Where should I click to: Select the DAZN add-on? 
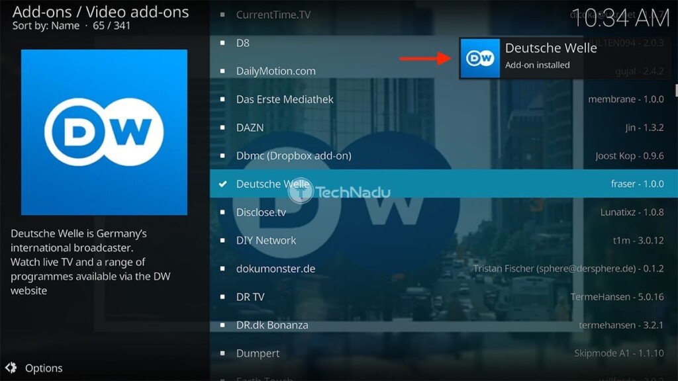(444, 128)
